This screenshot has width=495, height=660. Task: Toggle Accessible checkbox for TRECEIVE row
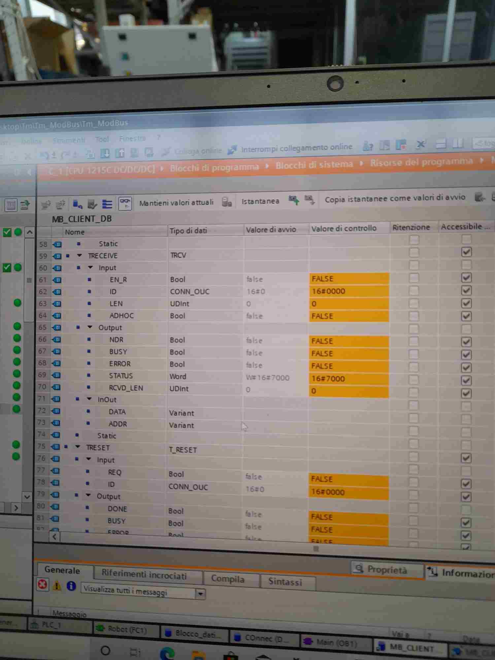click(466, 252)
